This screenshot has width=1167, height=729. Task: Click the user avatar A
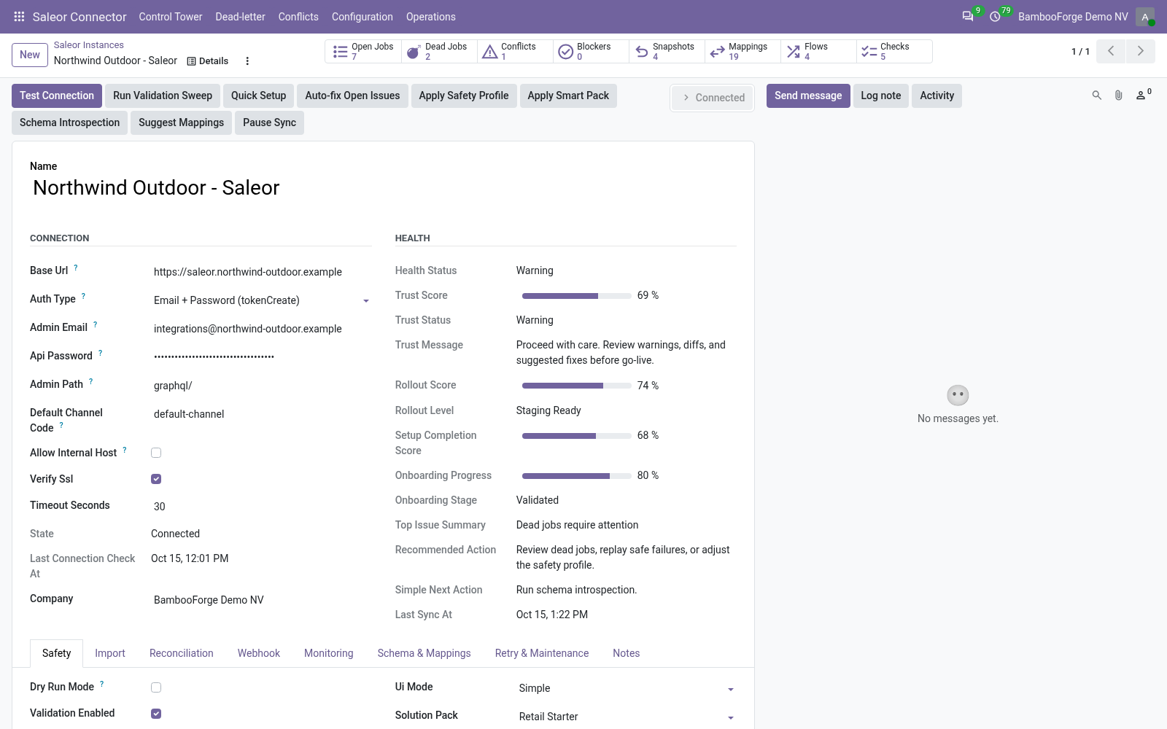[x=1145, y=16]
